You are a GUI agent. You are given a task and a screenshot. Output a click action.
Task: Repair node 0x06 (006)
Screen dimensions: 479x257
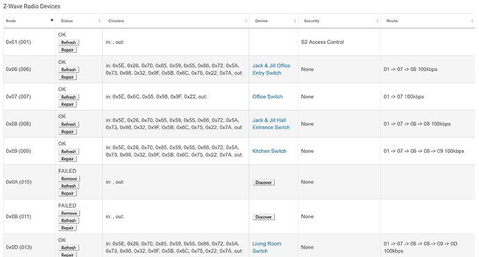point(67,77)
